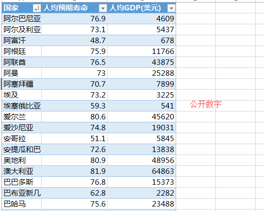Screen dimensions: 264x211
Task: Select the 阿富汗 country cell
Action: point(21,41)
